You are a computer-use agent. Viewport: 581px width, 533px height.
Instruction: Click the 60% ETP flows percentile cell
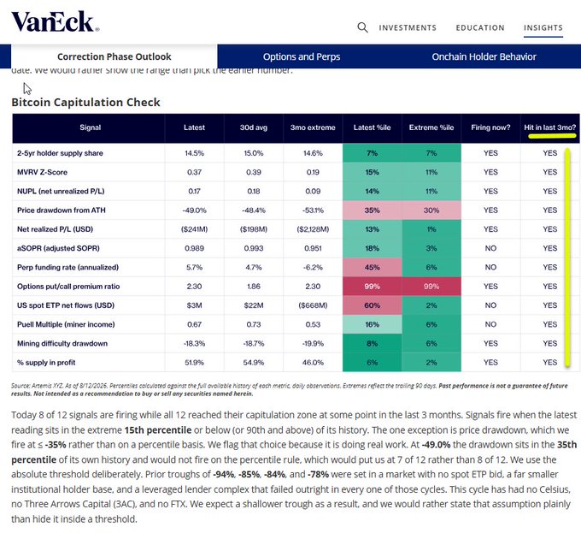[372, 305]
